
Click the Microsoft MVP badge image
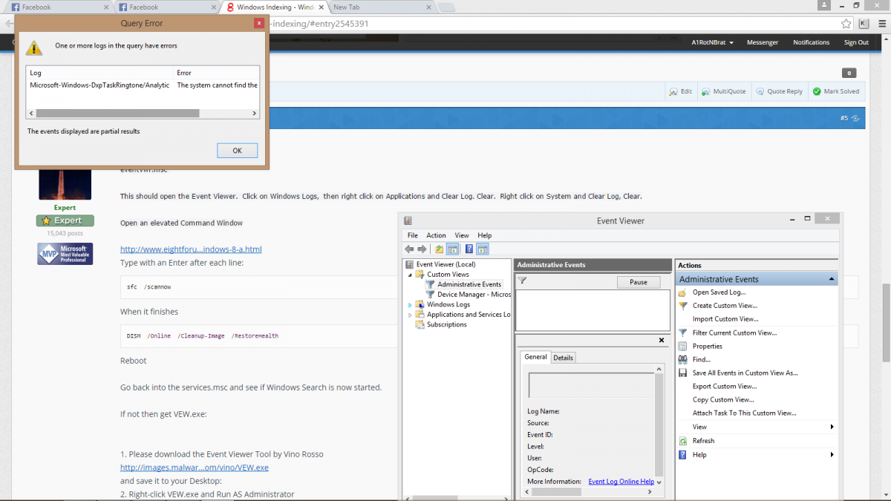coord(65,254)
